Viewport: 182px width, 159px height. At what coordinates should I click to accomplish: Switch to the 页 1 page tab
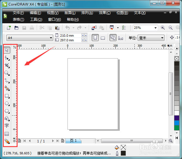(x=73, y=141)
